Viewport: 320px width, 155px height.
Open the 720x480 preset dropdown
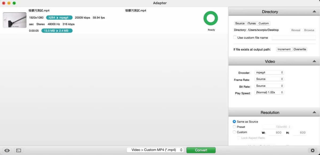[277, 127]
